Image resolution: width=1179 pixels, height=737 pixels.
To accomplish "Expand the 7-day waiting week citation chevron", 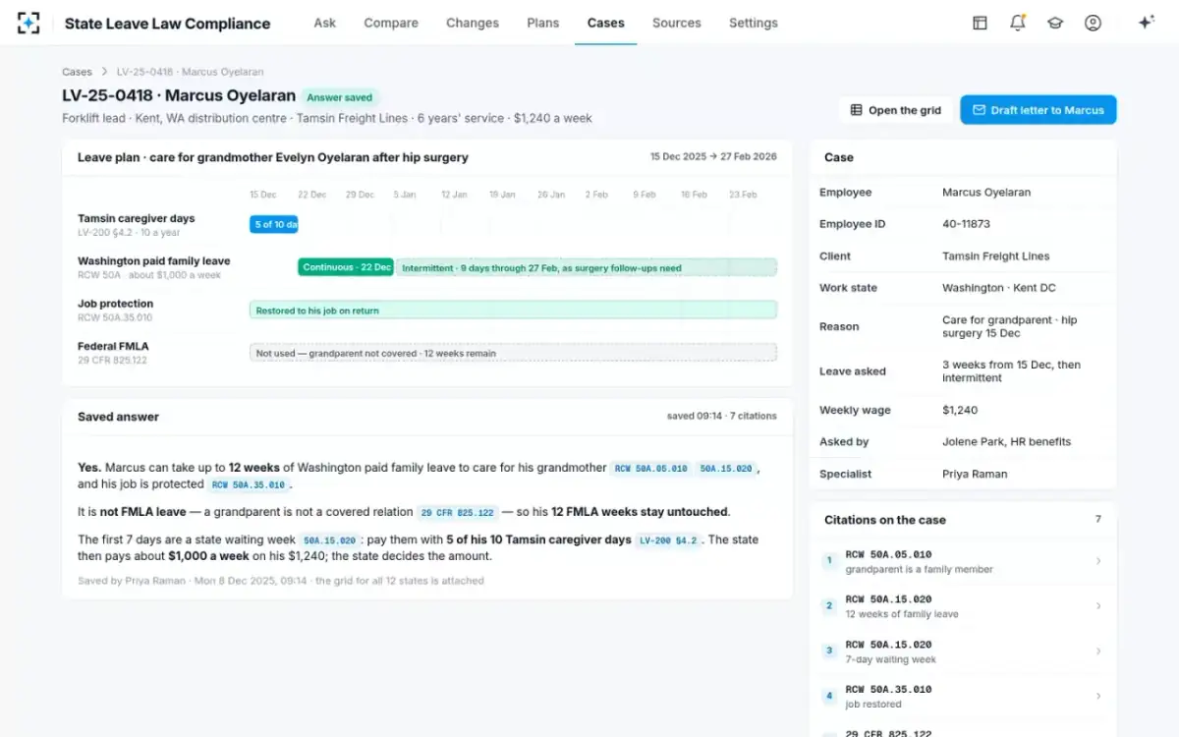I will 1098,652.
